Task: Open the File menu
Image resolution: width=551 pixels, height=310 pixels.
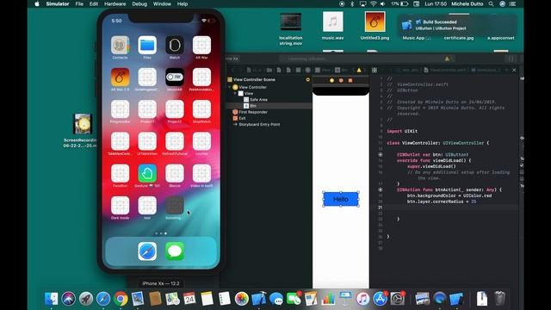Action: point(79,3)
